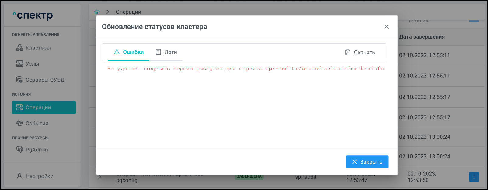
Task: Open Сервисы СУБД in the sidebar
Action: (45, 80)
